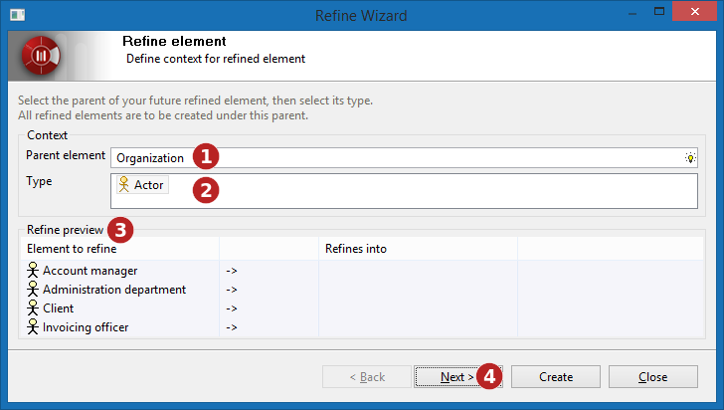Maximize the Refine Wizard window
The image size is (724, 410).
point(659,11)
